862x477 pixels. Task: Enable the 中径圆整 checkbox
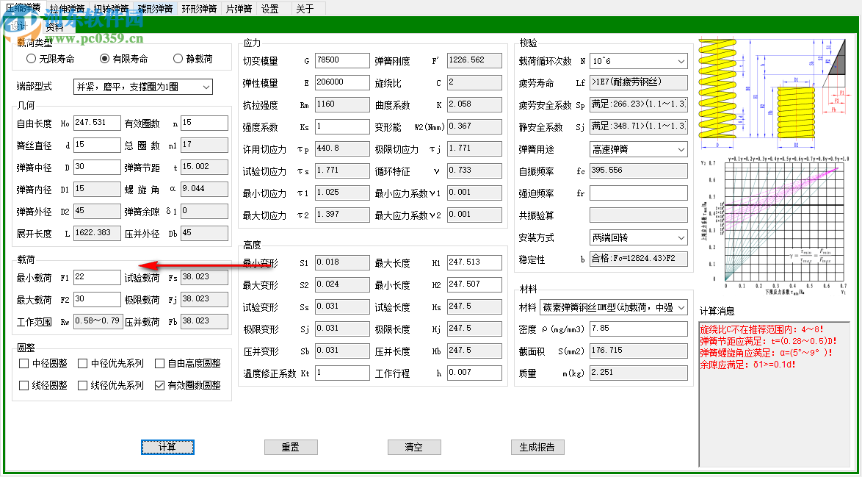pyautogui.click(x=22, y=364)
